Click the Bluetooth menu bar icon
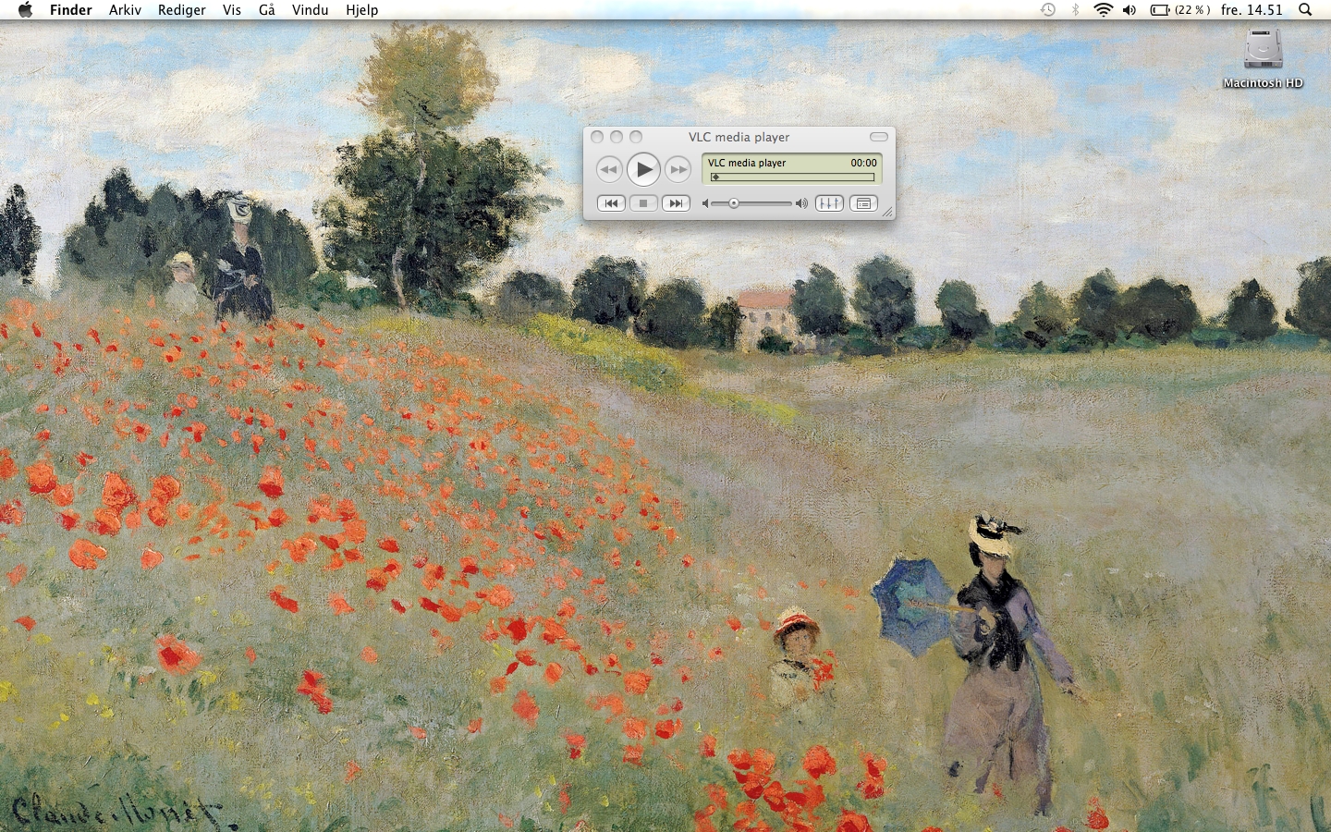Image resolution: width=1331 pixels, height=832 pixels. pos(1075,10)
